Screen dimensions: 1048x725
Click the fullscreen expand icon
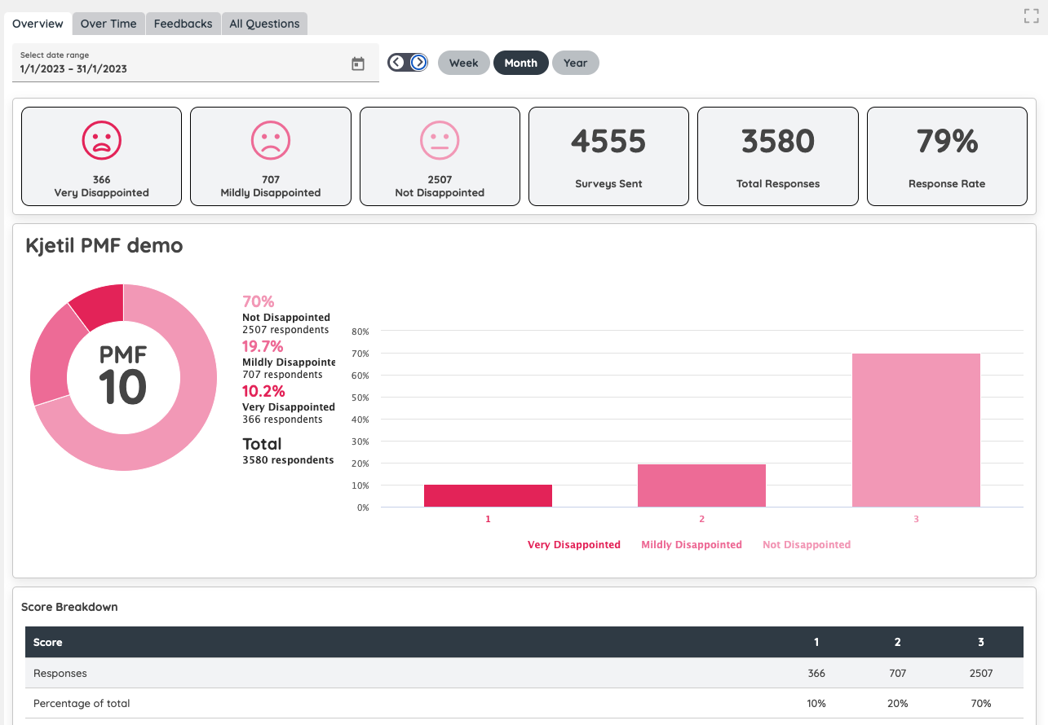1031,15
